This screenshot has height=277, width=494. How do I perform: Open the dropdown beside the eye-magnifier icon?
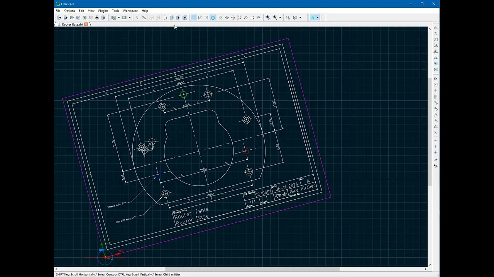(280, 17)
